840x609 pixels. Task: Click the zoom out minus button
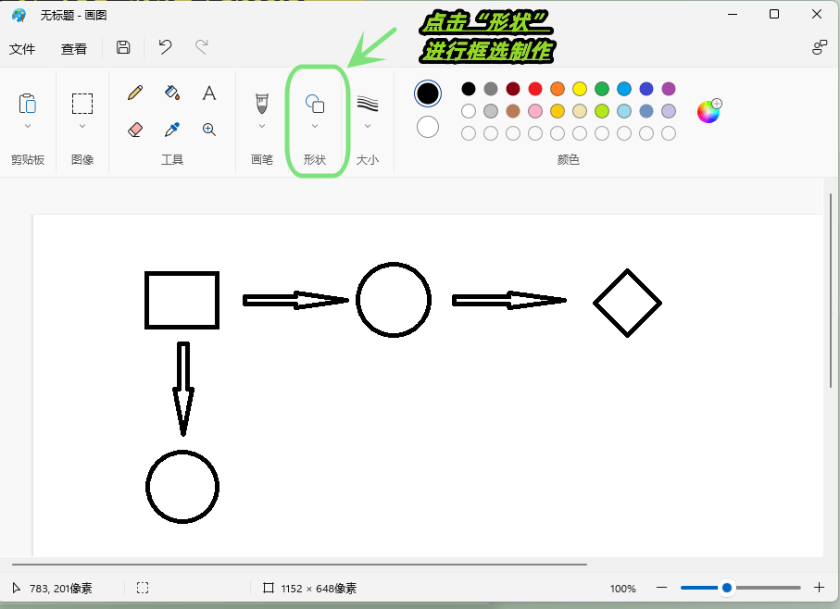coord(661,588)
